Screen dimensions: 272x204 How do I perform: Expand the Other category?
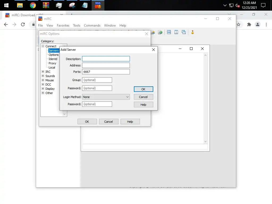pyautogui.click(x=43, y=93)
